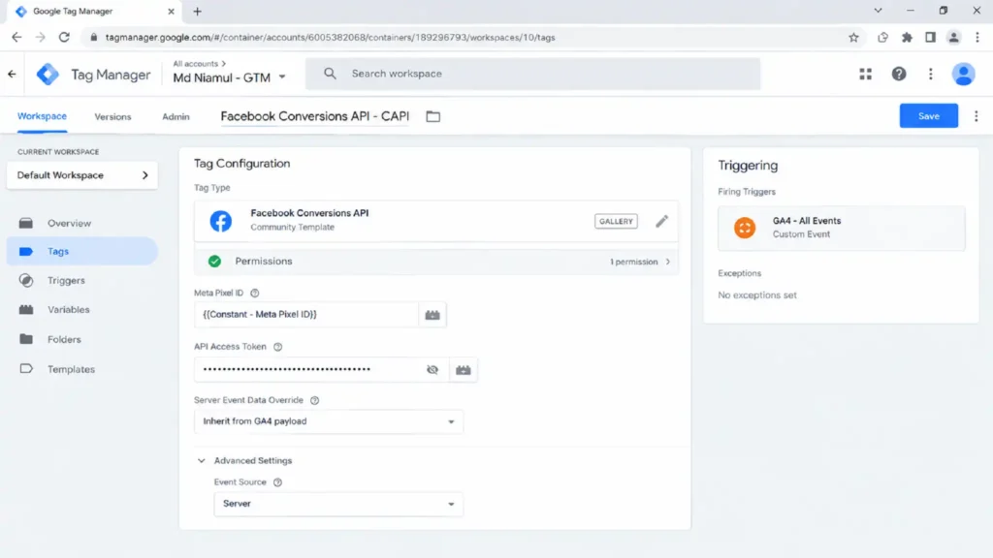This screenshot has width=993, height=558.
Task: Insert variable for Meta Pixel ID
Action: [x=432, y=315]
